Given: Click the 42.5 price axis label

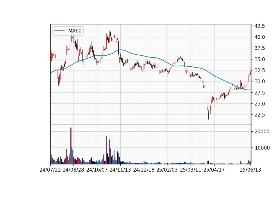Looking at the screenshot, I should [260, 26].
